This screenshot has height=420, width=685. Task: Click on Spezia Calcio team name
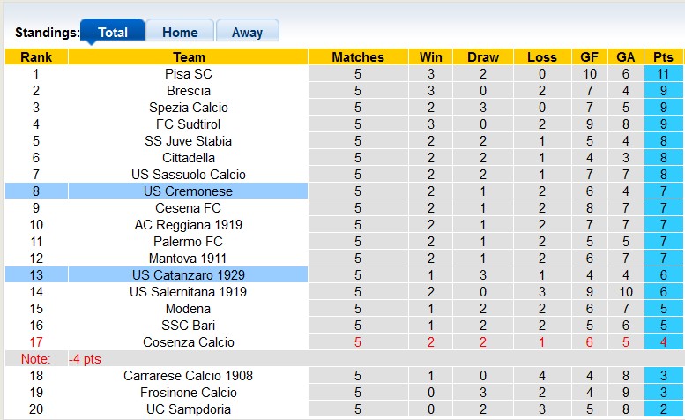[188, 108]
